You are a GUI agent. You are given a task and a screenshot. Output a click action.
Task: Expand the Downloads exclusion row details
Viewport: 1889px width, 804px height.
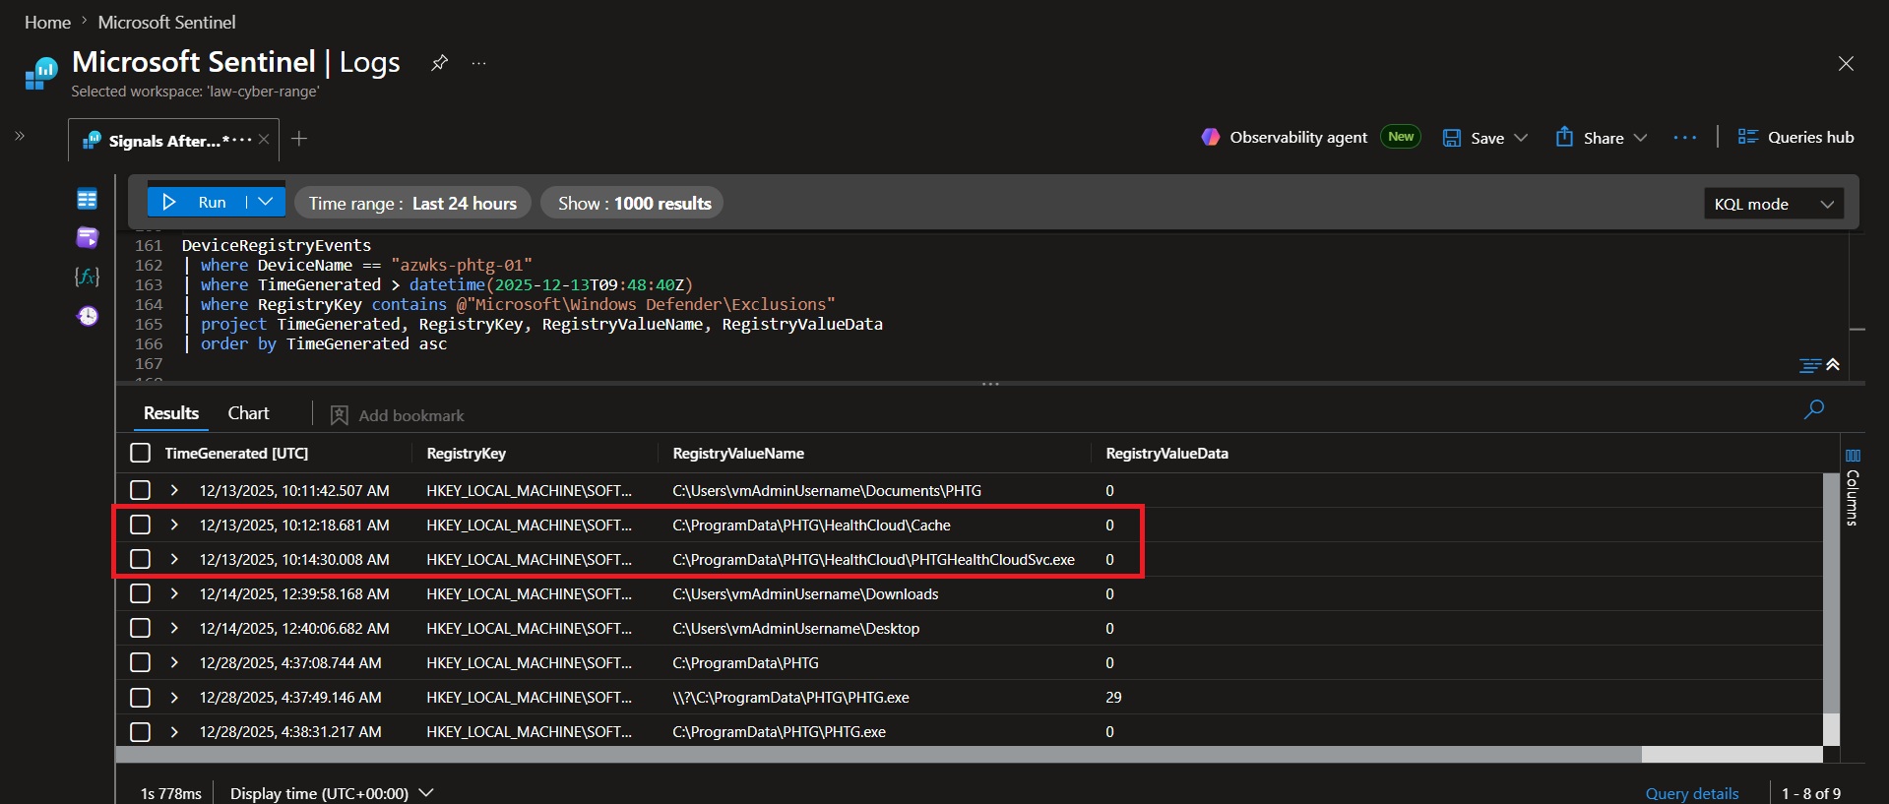[x=174, y=593]
